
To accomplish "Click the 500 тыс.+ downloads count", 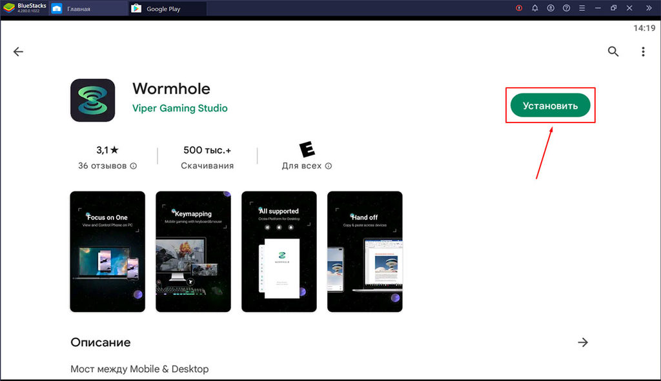I will 207,150.
